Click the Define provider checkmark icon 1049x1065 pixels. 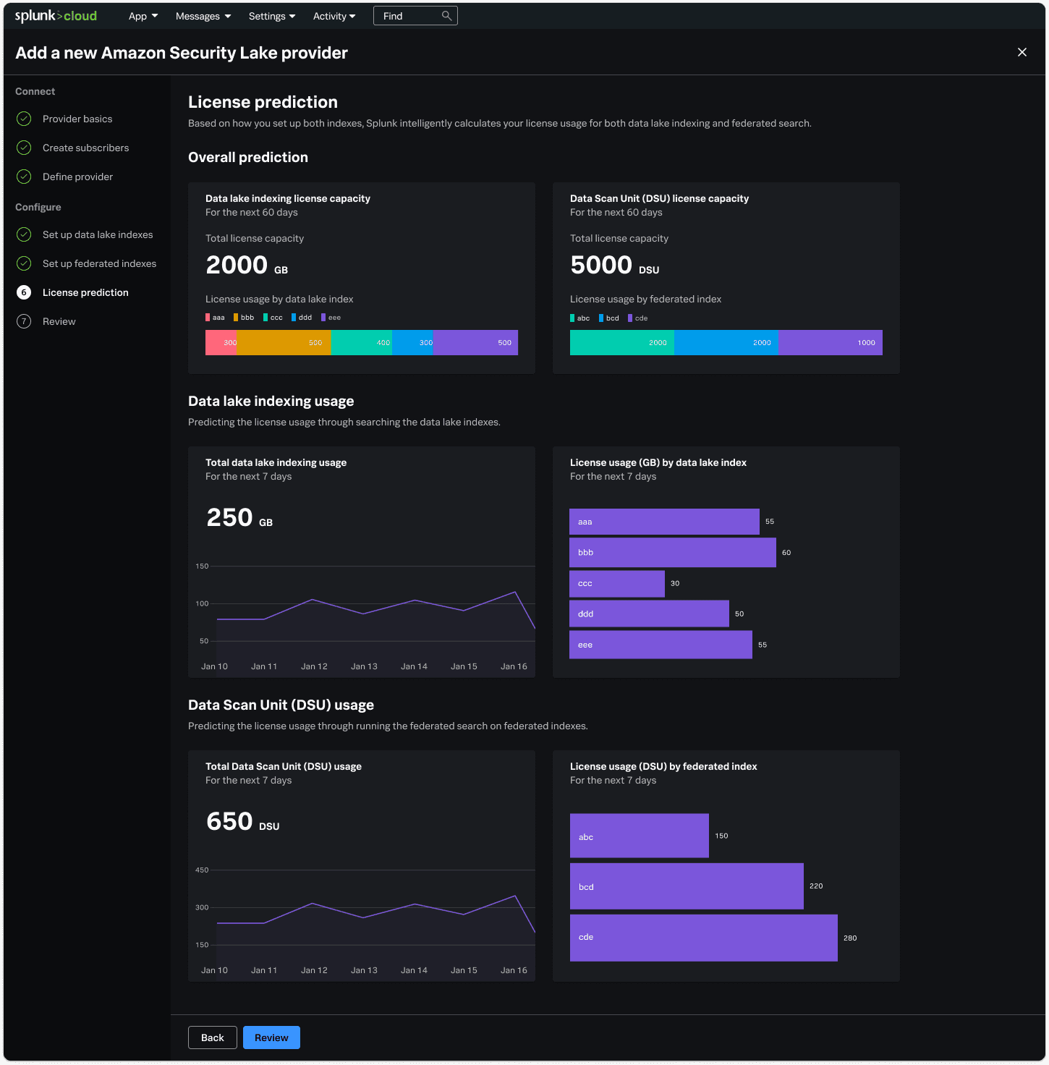(24, 177)
